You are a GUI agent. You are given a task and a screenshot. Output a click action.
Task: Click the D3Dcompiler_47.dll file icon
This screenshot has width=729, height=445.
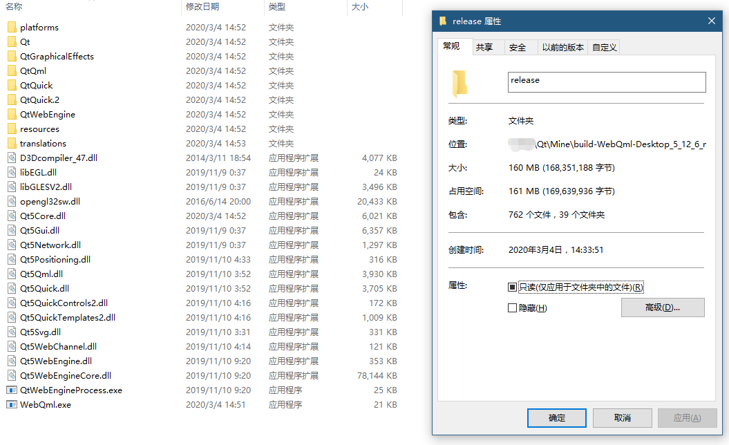tap(10, 158)
